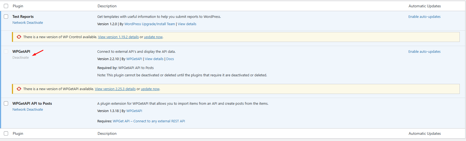The image size is (466, 141).
Task: Open WordPress Upgrade/Install Team author link
Action: point(150,24)
